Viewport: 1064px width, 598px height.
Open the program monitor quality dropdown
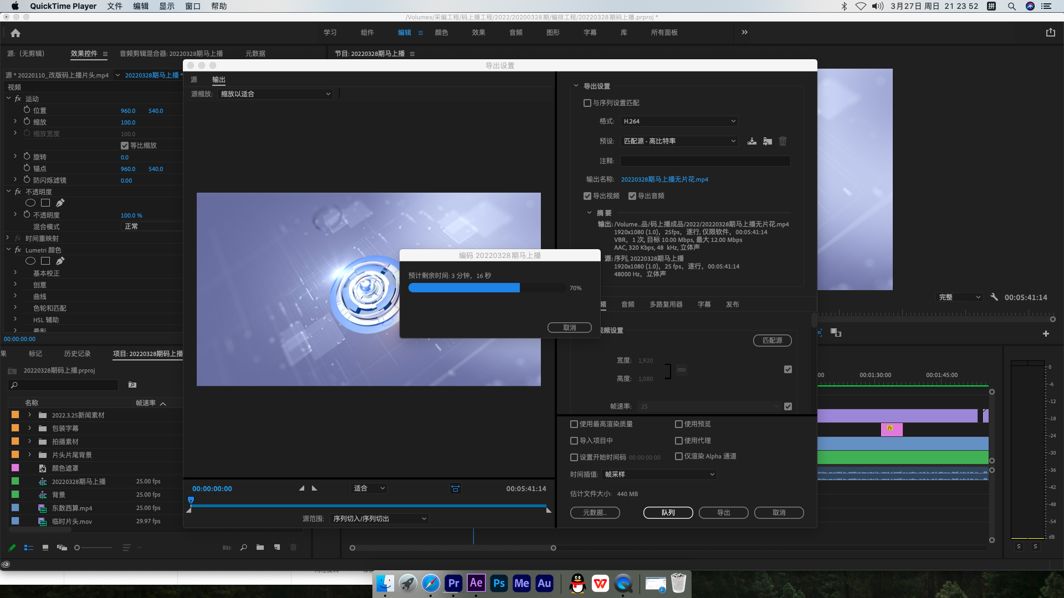[960, 297]
